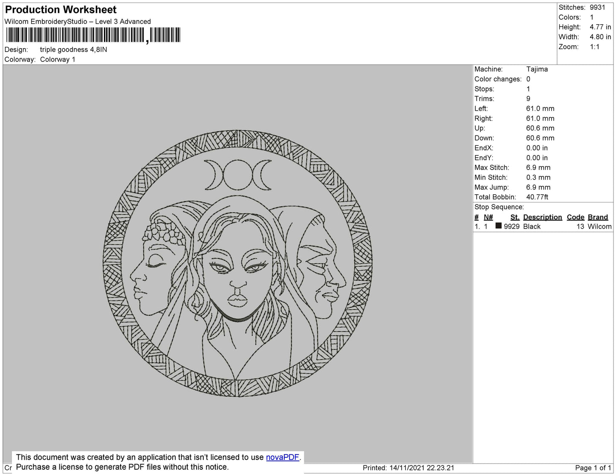Click 'Wilcom EmbroideryStudio – Level 3 Advanced' text

tap(78, 22)
